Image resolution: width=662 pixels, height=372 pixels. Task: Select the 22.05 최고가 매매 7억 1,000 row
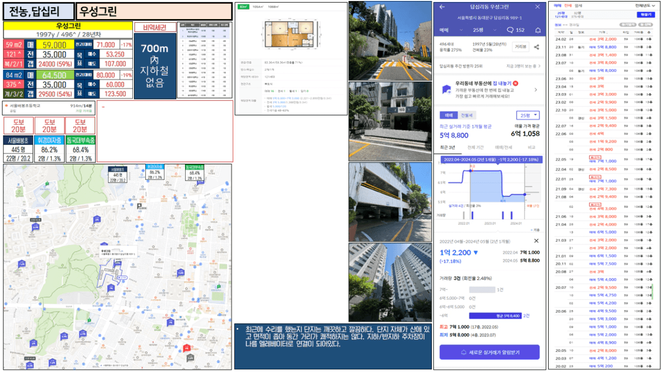pyautogui.click(x=604, y=159)
